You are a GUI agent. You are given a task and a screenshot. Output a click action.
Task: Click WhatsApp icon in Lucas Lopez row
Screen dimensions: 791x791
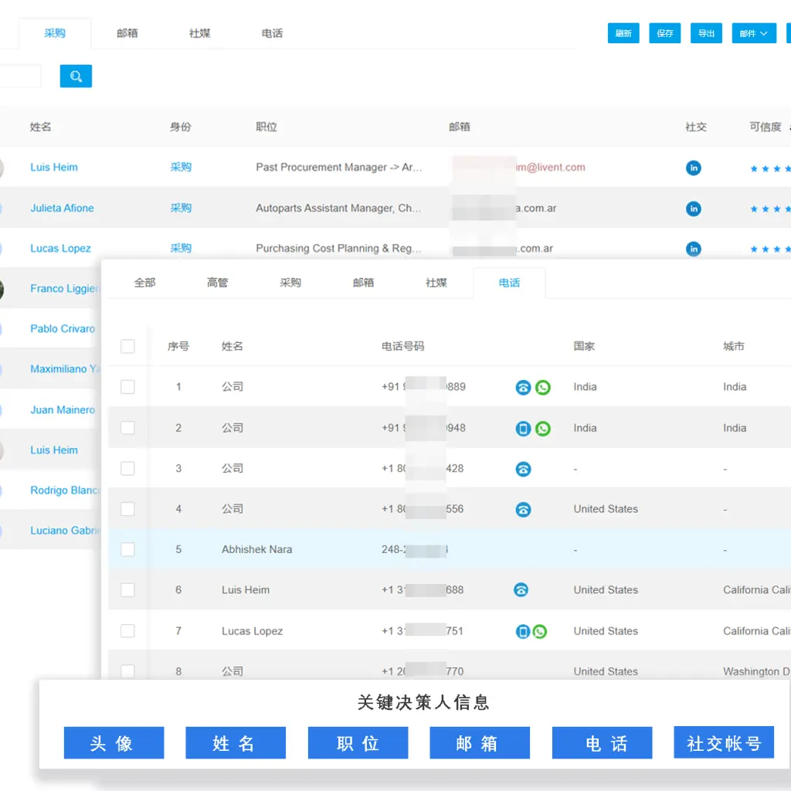coord(540,632)
